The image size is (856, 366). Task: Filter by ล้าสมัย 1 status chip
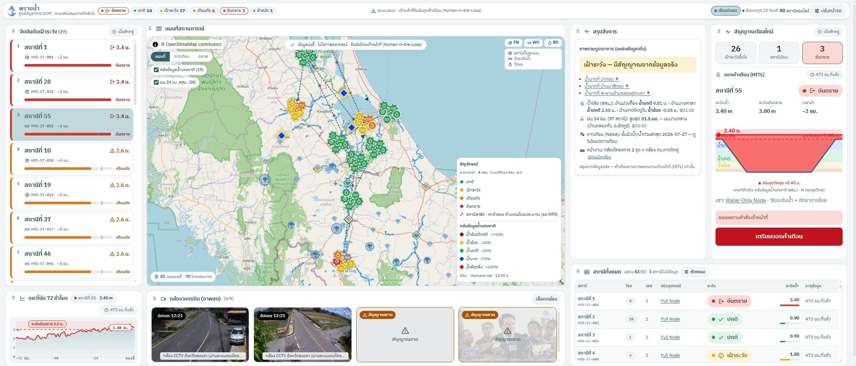263,11
